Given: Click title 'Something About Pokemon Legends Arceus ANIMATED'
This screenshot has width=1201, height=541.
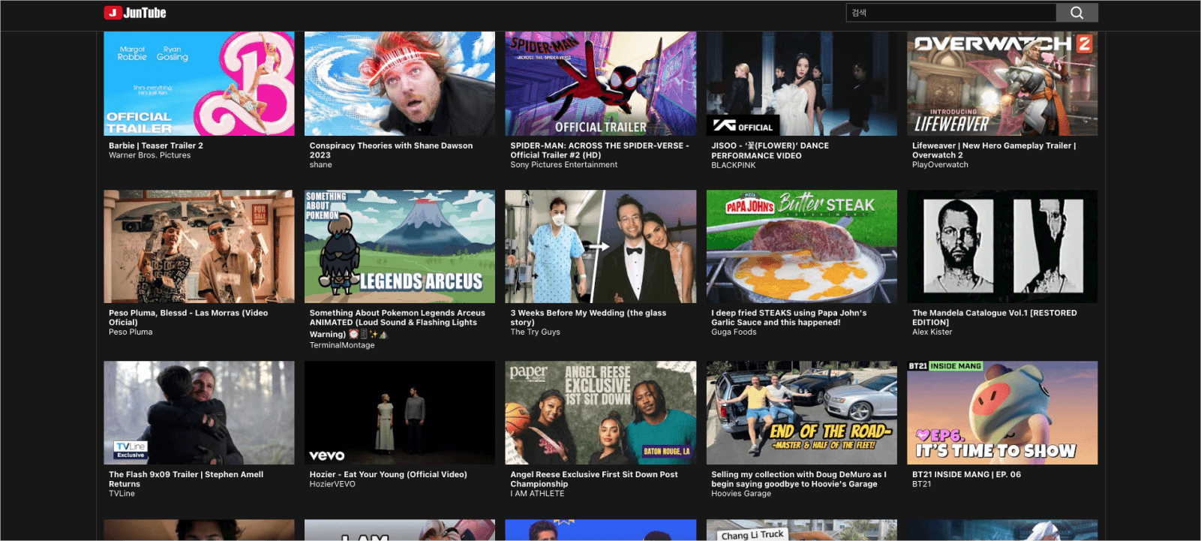Looking at the screenshot, I should [x=397, y=323].
